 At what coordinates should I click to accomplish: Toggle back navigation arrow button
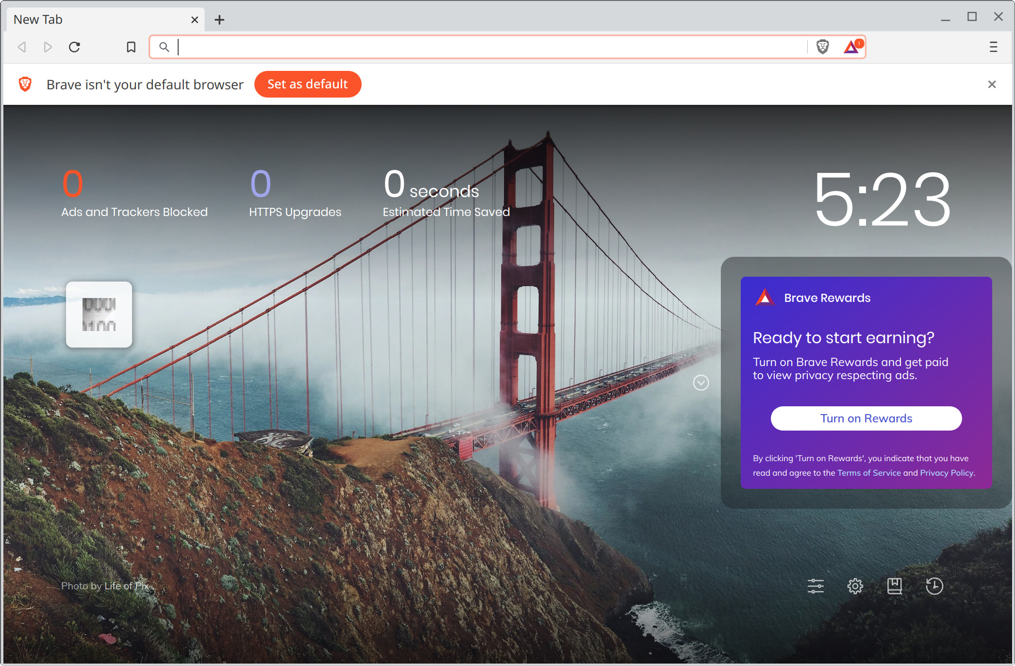point(21,47)
